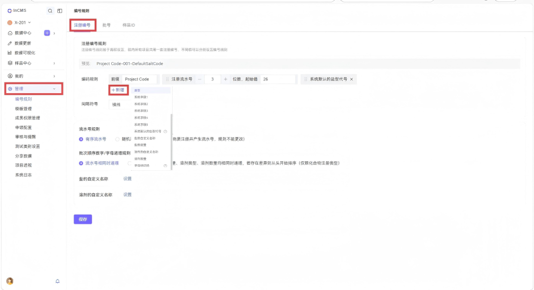
Task: Switch to the 注册编号 tab
Action: pyautogui.click(x=83, y=25)
